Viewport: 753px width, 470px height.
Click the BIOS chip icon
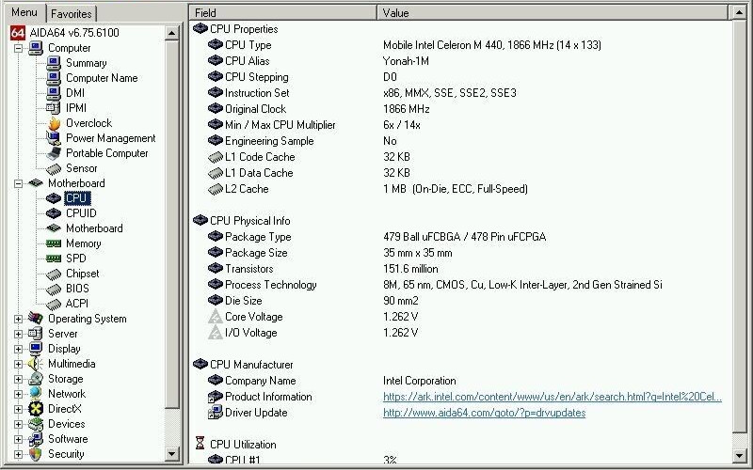click(x=54, y=289)
